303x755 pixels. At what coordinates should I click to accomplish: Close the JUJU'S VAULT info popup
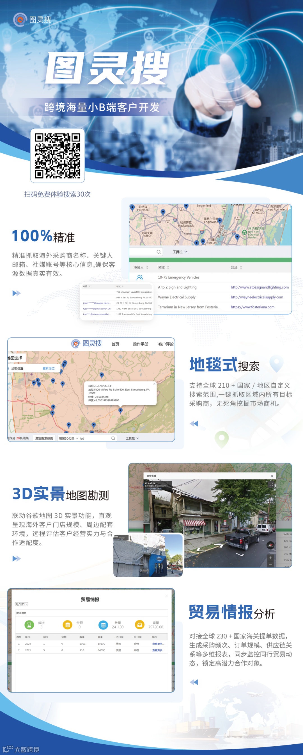point(154,384)
